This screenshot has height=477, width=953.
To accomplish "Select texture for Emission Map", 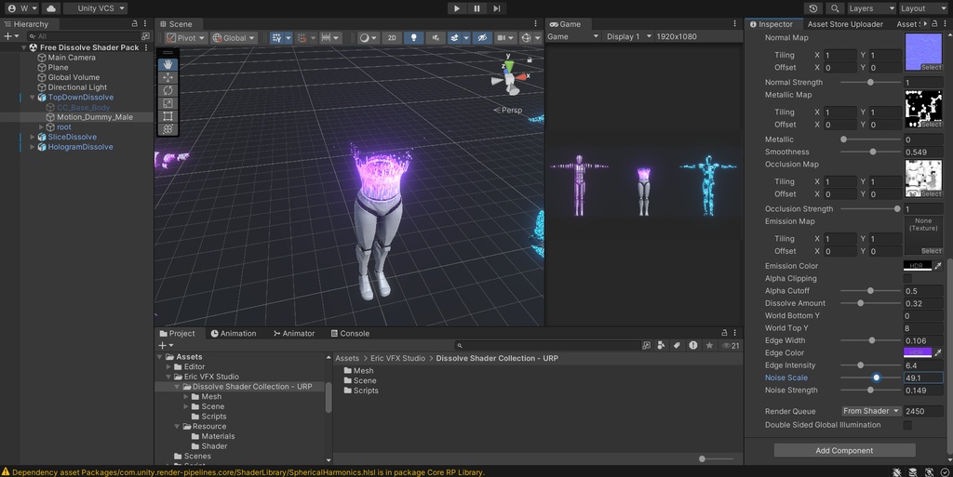I will 931,251.
